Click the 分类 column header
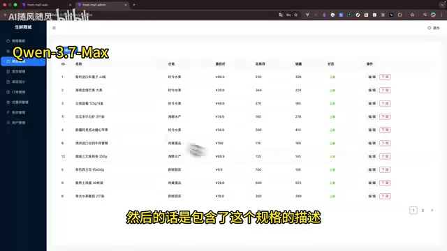The width and height of the screenshot is (447, 251). [x=171, y=64]
